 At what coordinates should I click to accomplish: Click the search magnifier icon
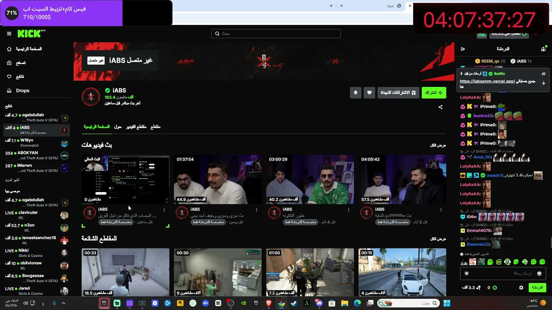217,34
